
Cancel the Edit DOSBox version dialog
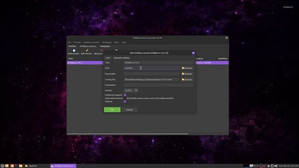(x=129, y=110)
